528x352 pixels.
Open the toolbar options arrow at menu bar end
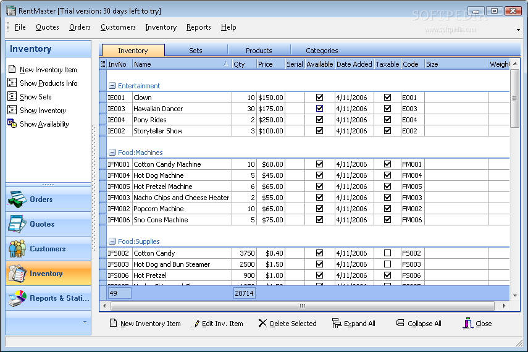point(518,30)
